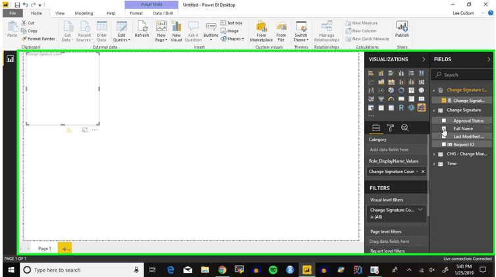Expand the CHG - Change Man... table

point(434,154)
